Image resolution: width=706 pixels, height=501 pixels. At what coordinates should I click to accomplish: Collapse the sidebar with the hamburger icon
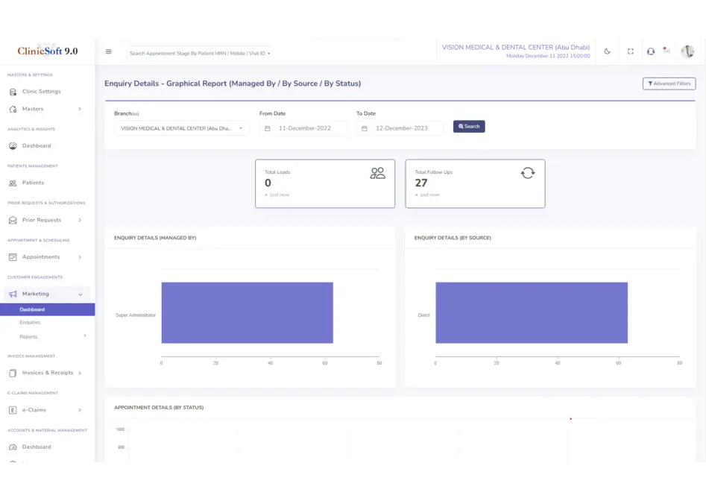click(109, 52)
